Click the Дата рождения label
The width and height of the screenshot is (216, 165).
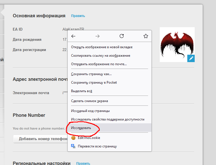(27, 40)
